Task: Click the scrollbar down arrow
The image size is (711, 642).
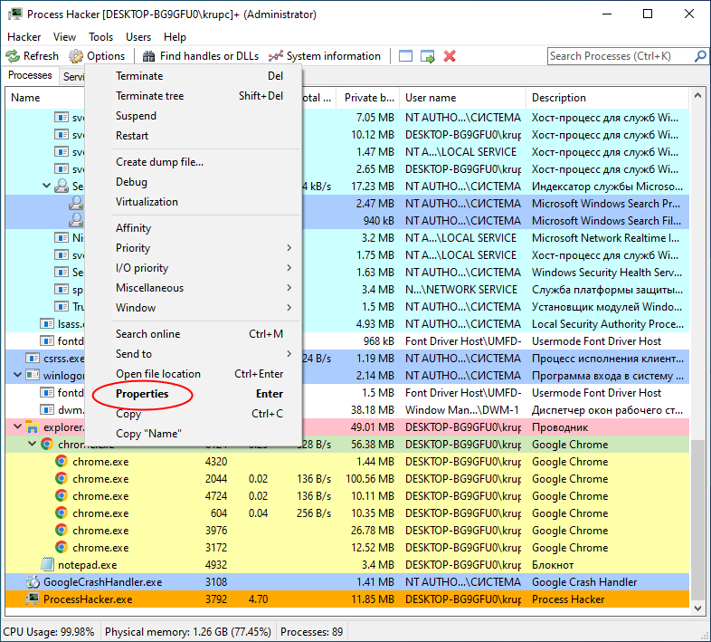Action: (x=697, y=608)
